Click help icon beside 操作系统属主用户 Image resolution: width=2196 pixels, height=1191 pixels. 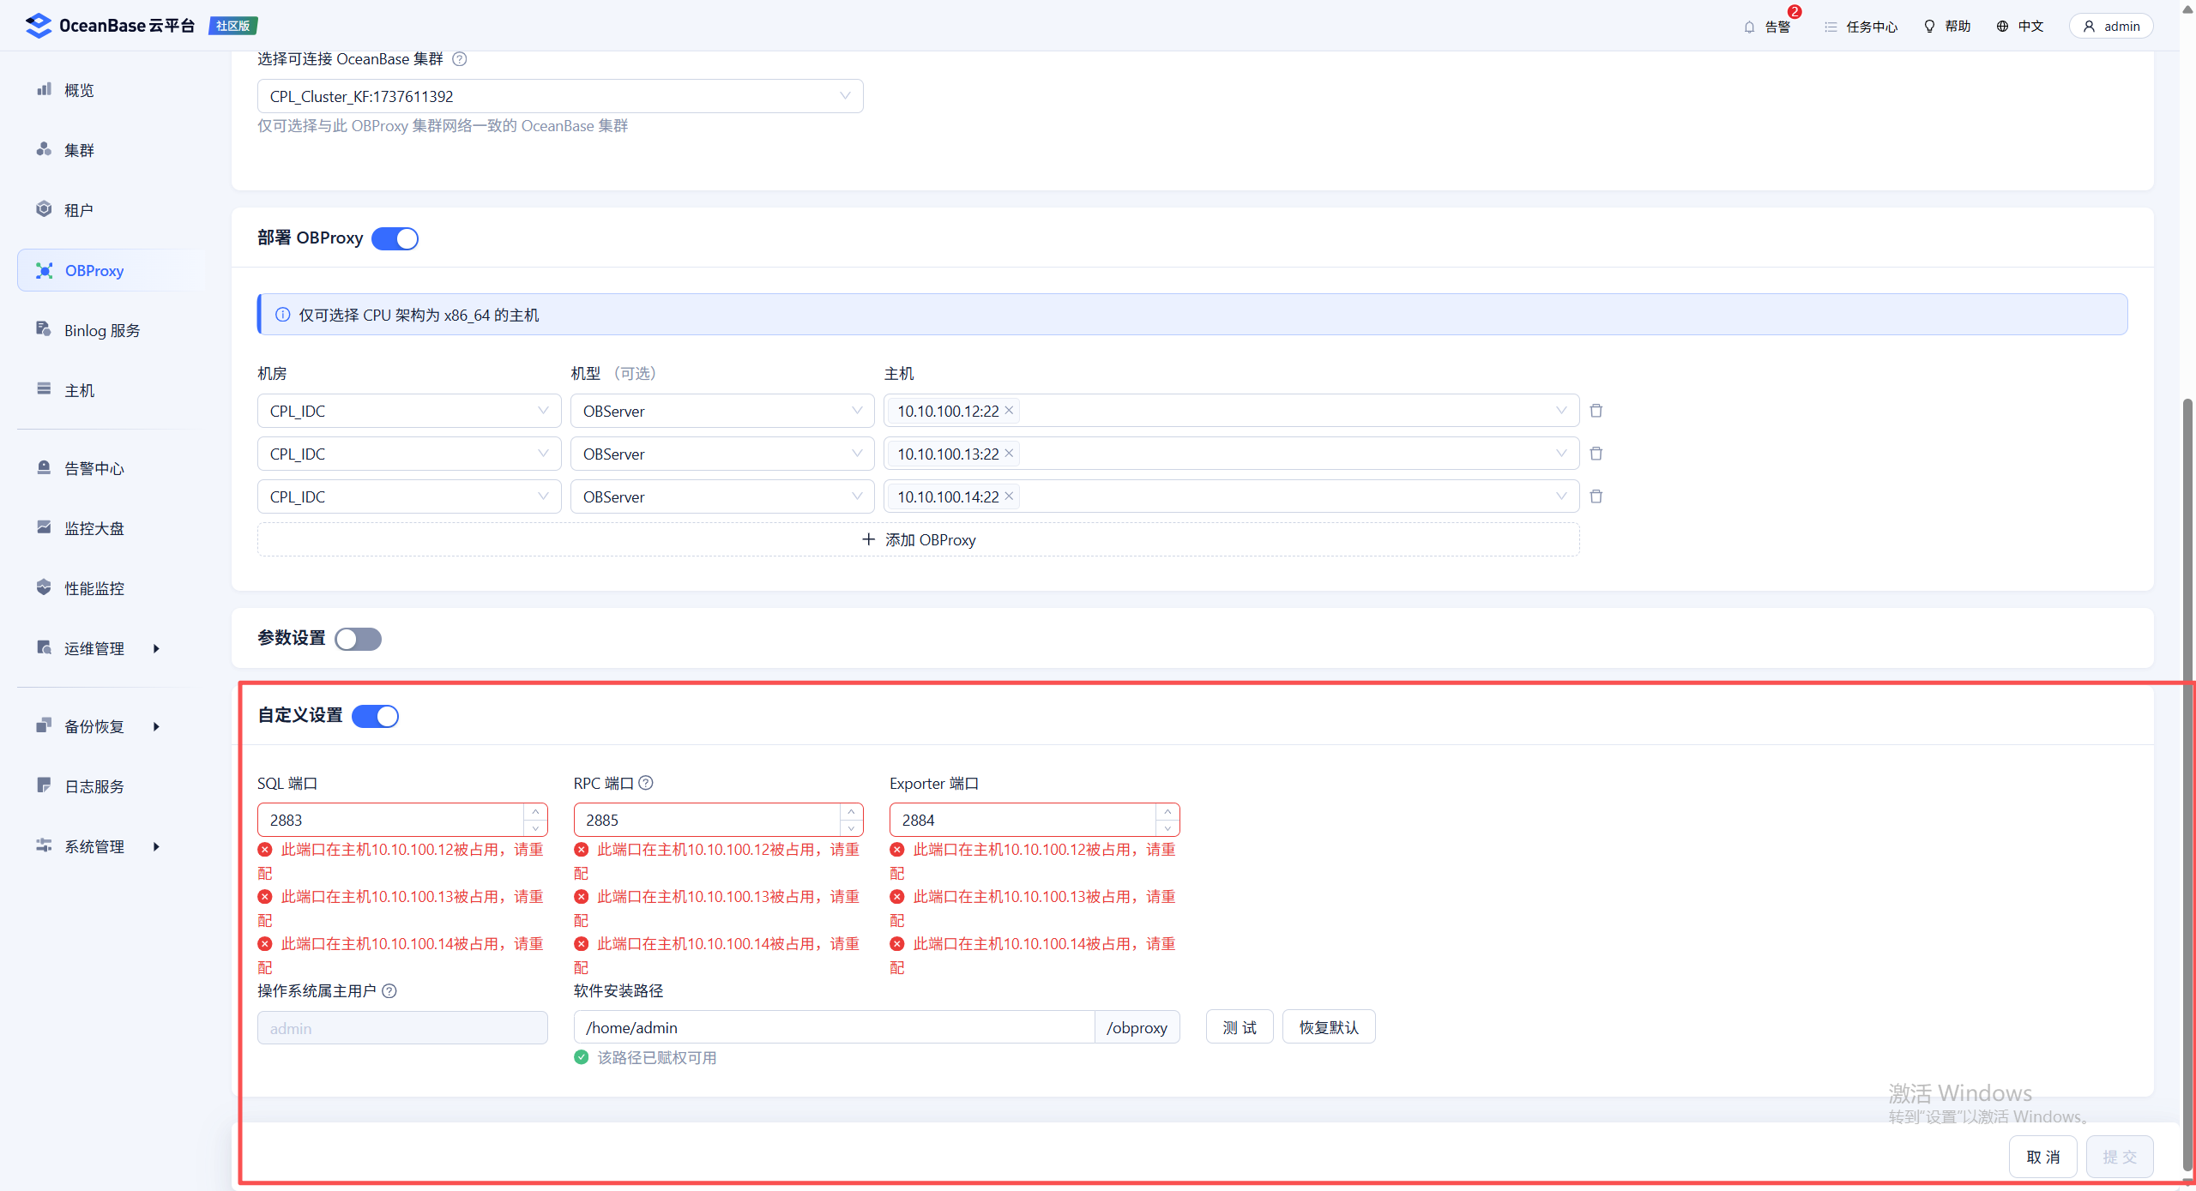[x=389, y=991]
